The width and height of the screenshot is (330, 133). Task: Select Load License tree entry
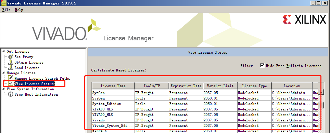point(27,68)
